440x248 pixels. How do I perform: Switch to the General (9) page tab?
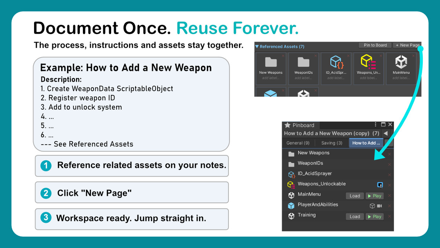[x=298, y=143]
